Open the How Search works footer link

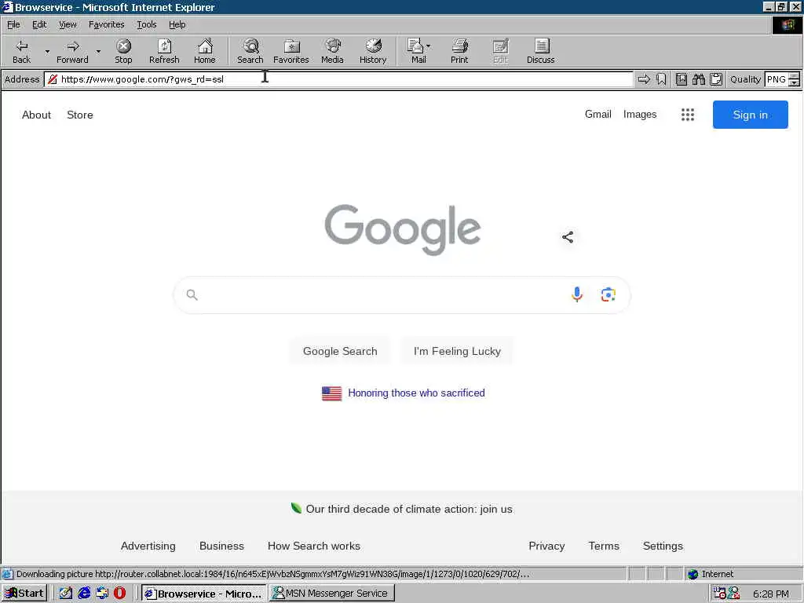point(314,546)
